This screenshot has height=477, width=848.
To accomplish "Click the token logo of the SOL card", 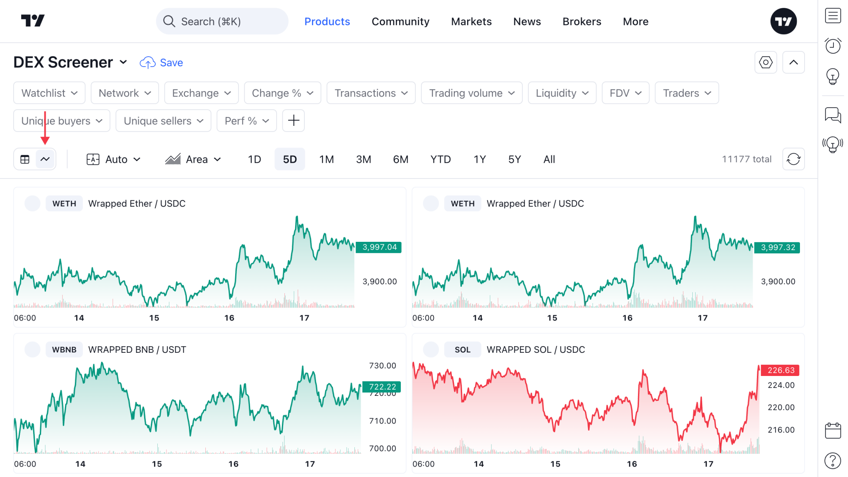I will 431,349.
